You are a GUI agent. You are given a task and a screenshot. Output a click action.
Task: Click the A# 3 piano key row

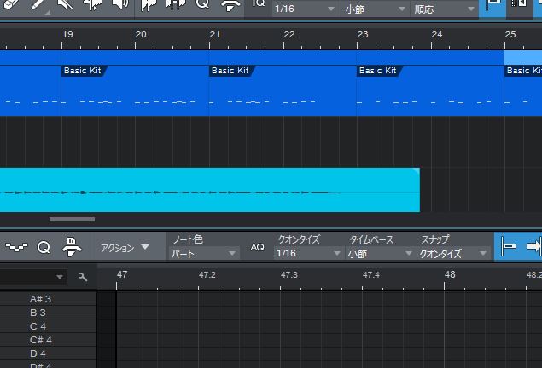click(48, 299)
